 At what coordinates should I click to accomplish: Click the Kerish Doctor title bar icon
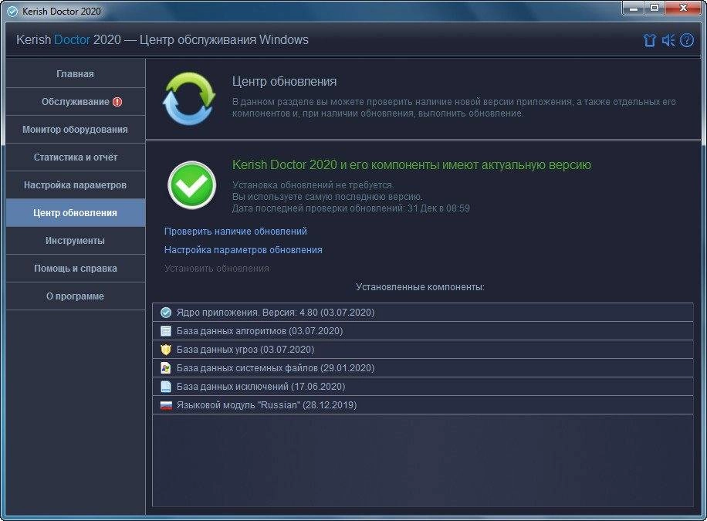click(x=12, y=12)
